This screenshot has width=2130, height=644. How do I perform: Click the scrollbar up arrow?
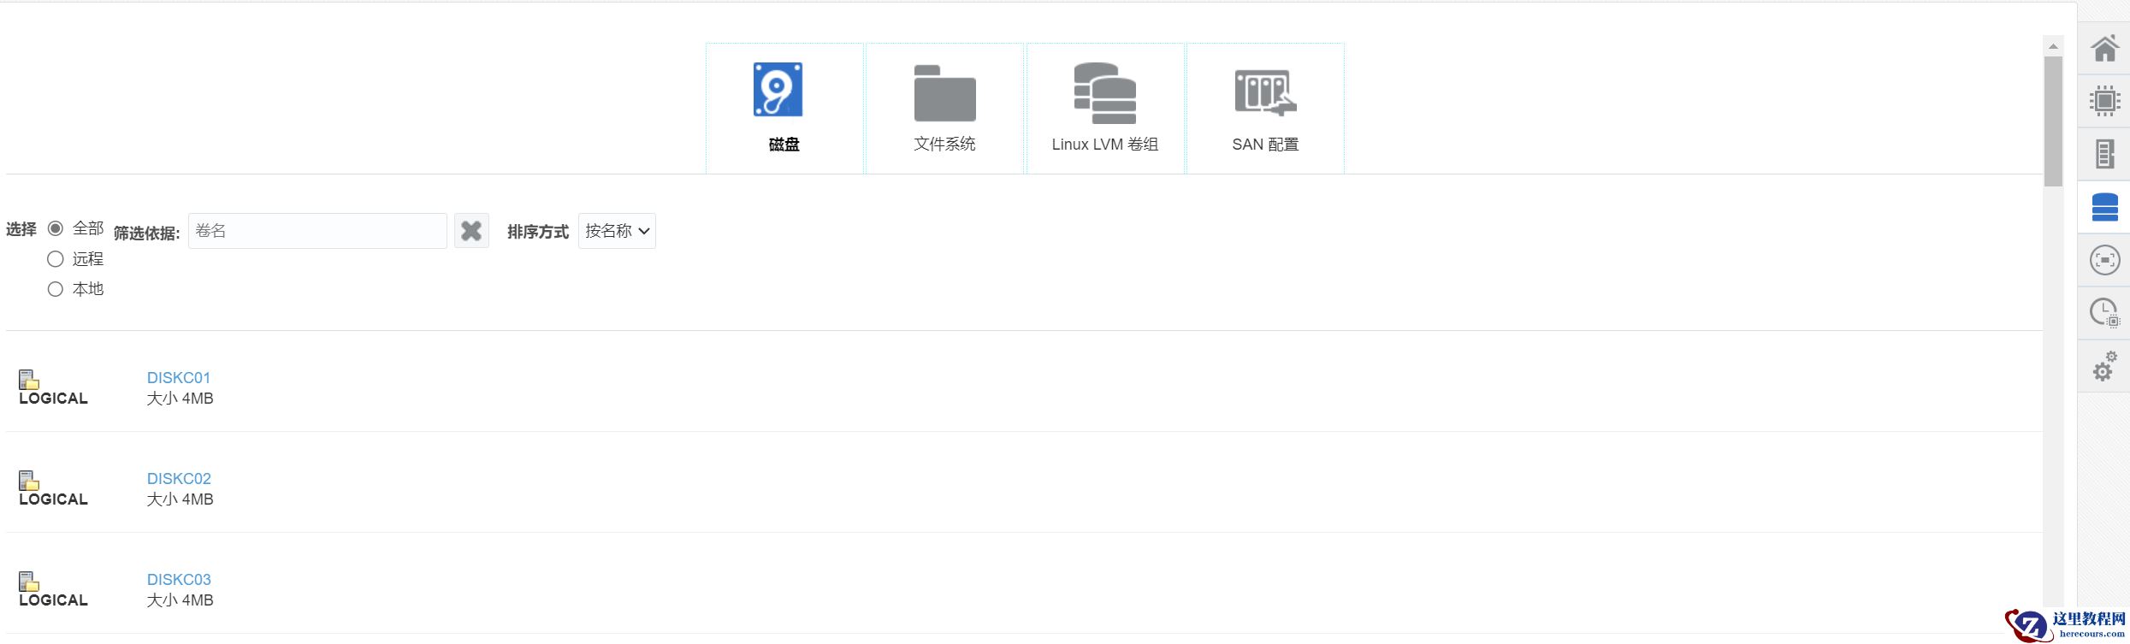(2053, 46)
